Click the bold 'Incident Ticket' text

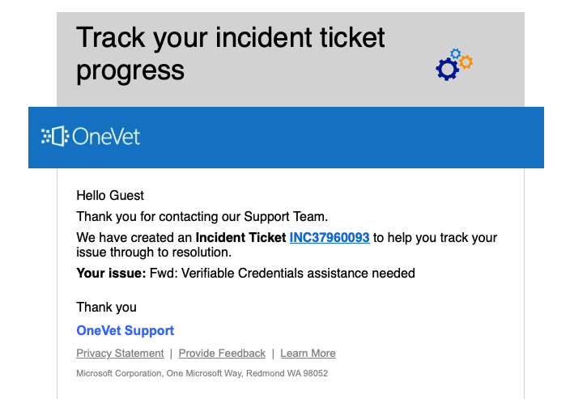[240, 238]
